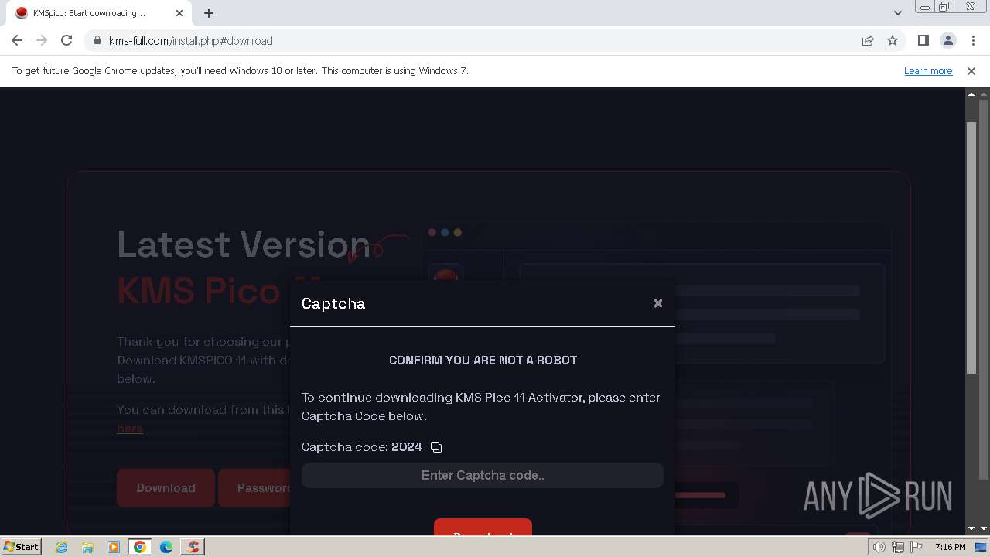Viewport: 990px width, 557px height.
Task: Open the Chrome profile menu
Action: click(947, 40)
